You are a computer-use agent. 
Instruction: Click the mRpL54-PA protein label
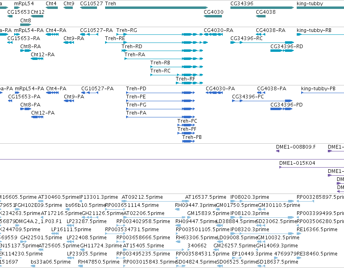(30, 89)
